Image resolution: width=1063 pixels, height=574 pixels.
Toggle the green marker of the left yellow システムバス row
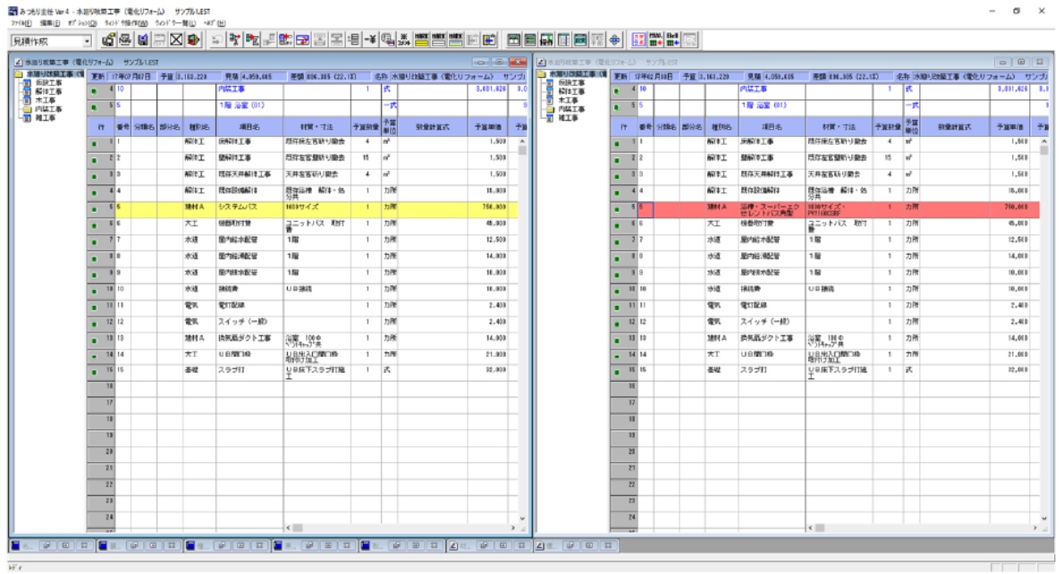94,209
